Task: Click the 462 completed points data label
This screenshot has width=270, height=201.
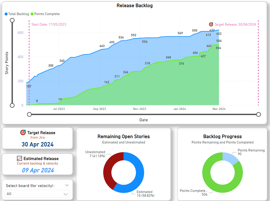Action: click(209, 46)
